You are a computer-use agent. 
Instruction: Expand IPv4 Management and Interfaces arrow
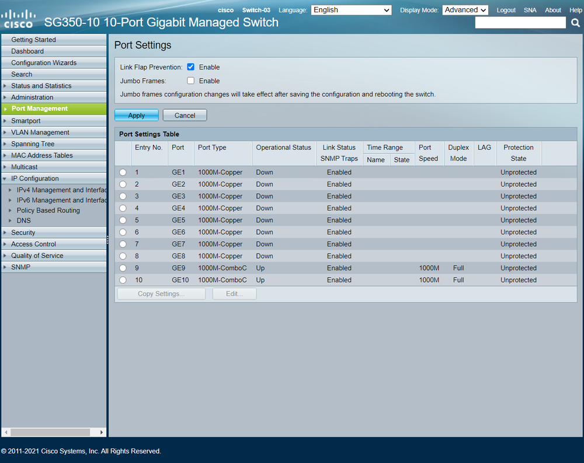pos(10,190)
